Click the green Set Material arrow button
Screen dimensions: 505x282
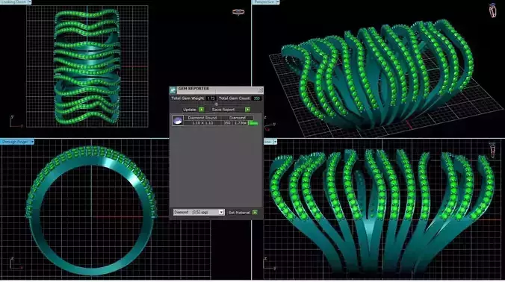[x=255, y=212]
